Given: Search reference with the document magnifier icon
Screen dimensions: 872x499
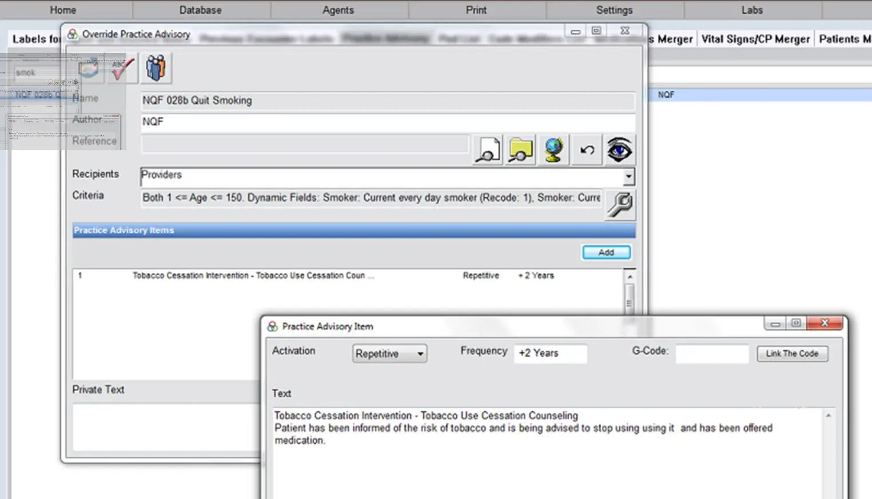Looking at the screenshot, I should (487, 150).
